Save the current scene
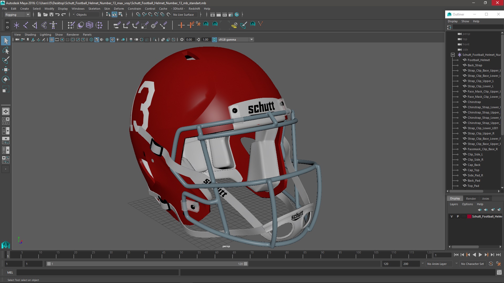 point(51,15)
